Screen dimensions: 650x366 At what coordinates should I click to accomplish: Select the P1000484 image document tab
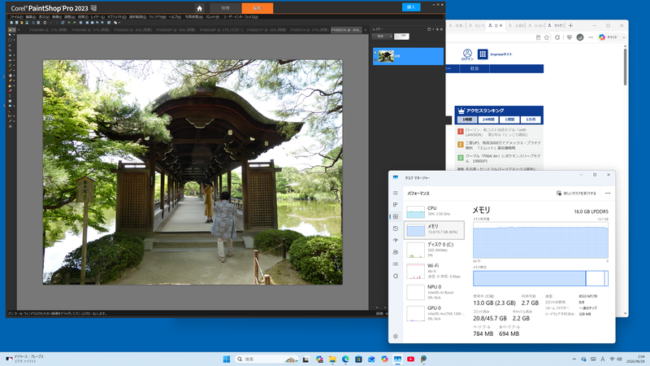[48, 30]
